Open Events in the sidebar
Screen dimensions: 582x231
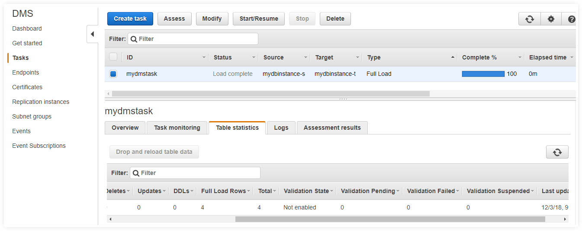[x=21, y=131]
